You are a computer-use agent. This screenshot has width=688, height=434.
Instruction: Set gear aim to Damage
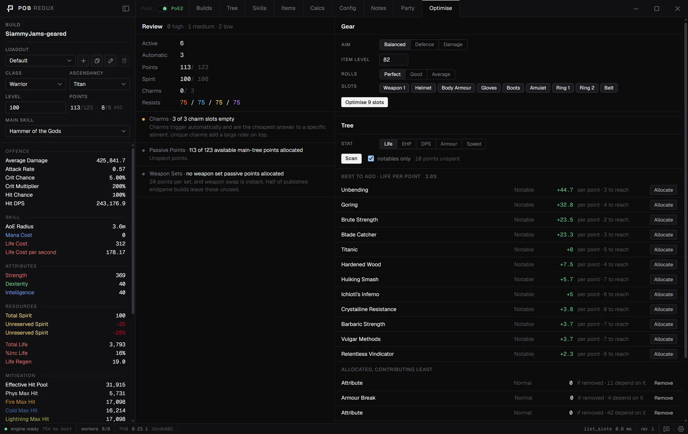(453, 44)
